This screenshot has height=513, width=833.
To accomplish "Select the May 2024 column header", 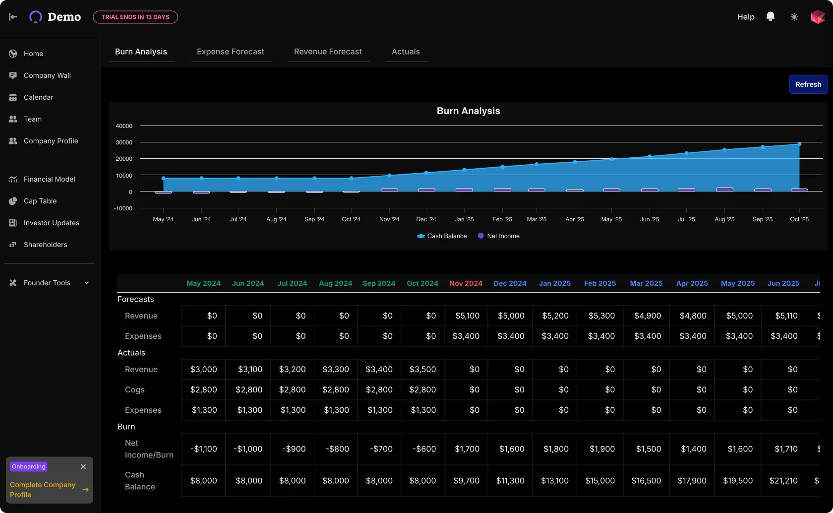I will pos(203,283).
